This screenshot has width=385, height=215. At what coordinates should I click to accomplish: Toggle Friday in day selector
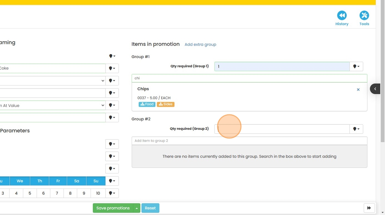[x=58, y=181]
